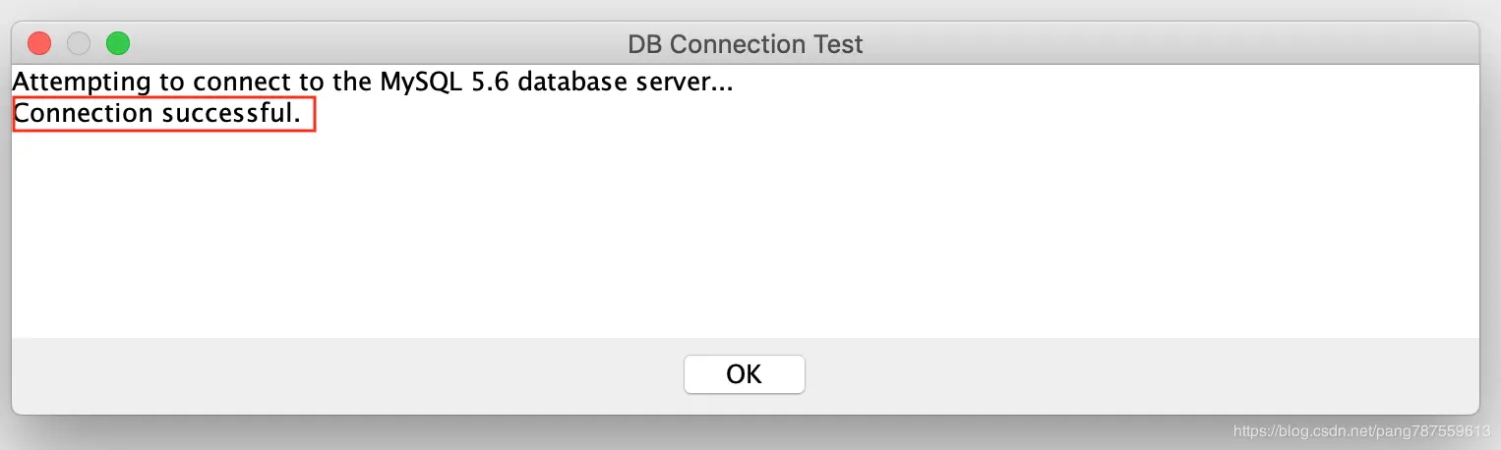Click the green zoom window button

click(118, 43)
